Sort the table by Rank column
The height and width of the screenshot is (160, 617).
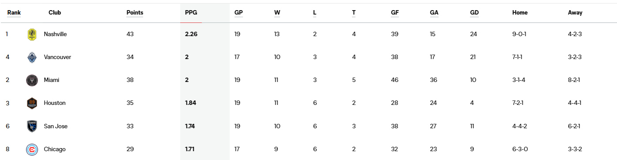[14, 13]
